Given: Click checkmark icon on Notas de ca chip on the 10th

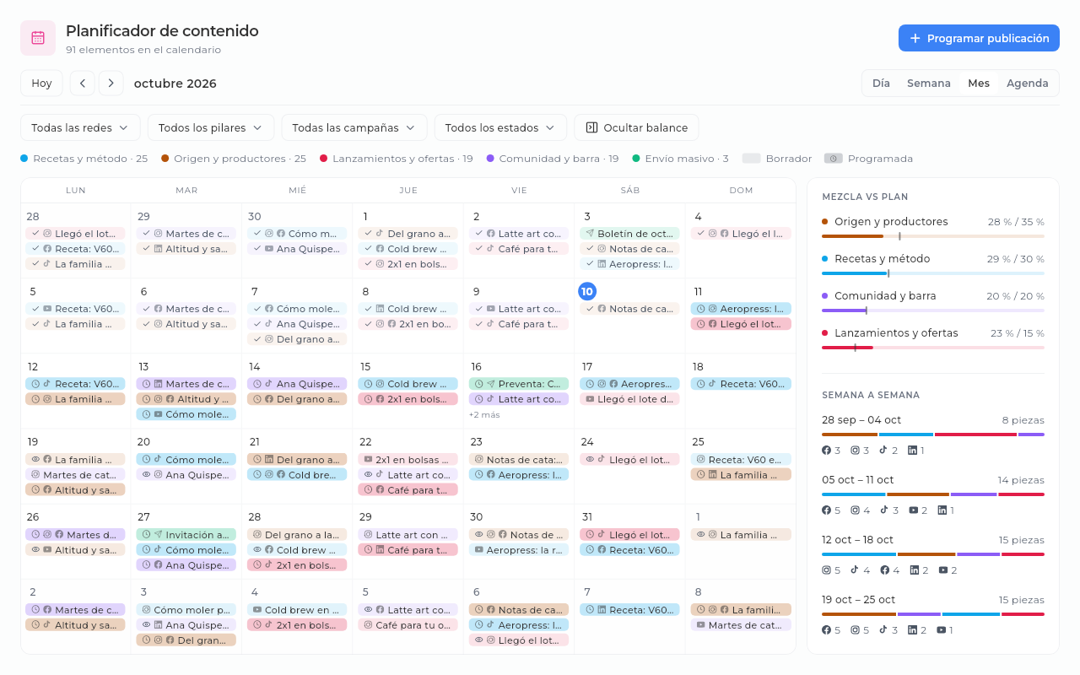Looking at the screenshot, I should pos(590,309).
